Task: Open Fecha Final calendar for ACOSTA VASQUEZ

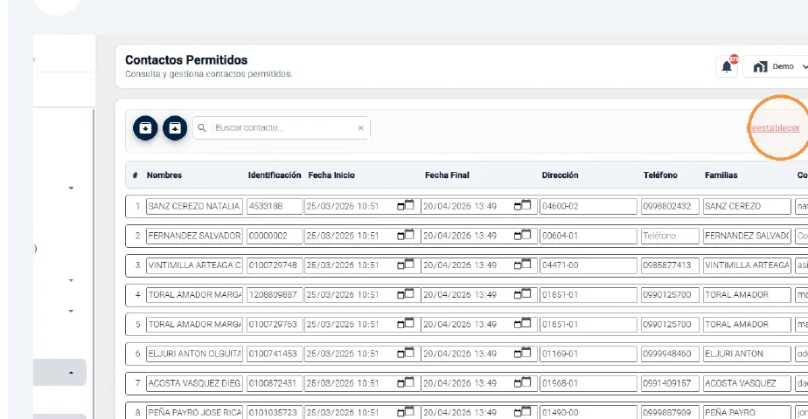Action: pos(523,383)
